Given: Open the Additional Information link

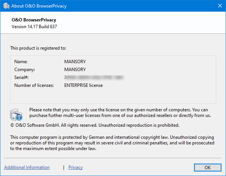Looking at the screenshot, I should (x=27, y=167).
